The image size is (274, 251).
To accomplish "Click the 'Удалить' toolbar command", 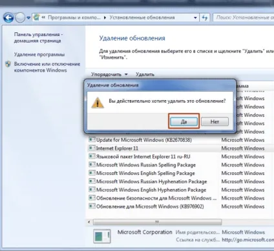I will tap(145, 74).
